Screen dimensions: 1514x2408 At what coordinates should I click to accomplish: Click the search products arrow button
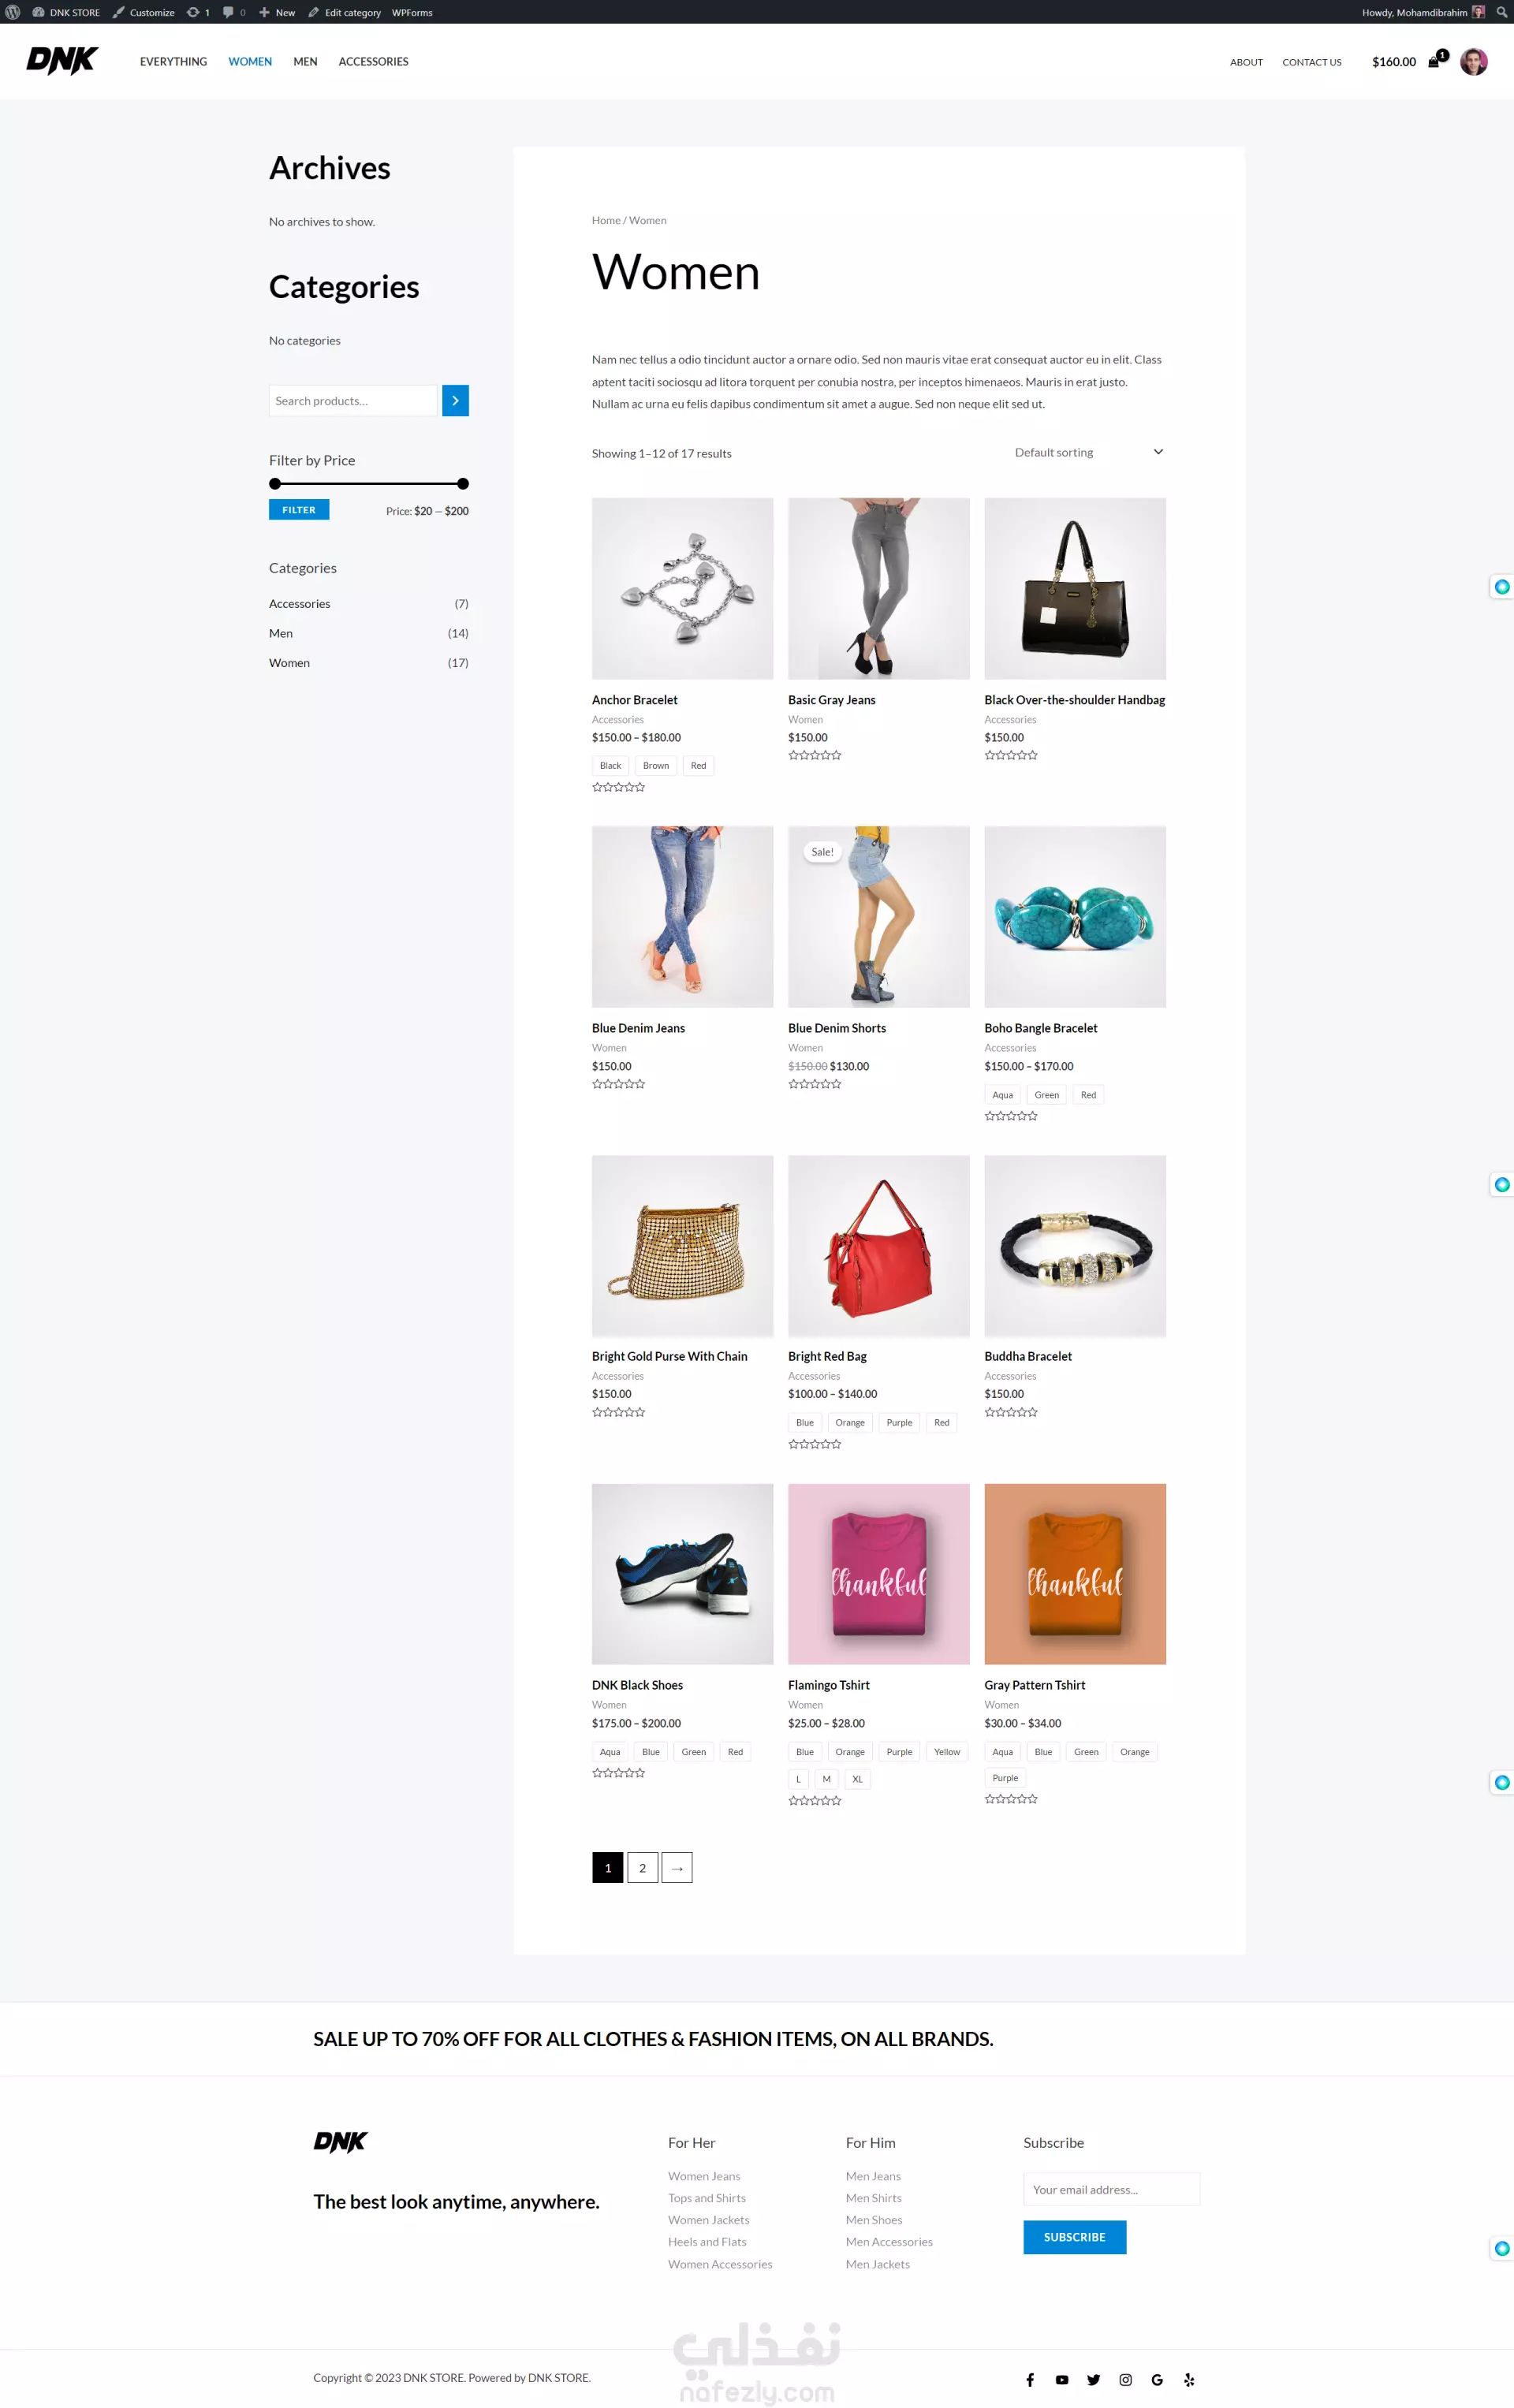(455, 400)
